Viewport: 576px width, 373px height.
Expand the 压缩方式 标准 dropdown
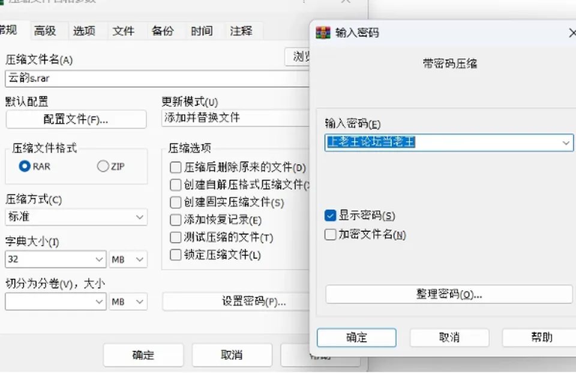click(76, 217)
